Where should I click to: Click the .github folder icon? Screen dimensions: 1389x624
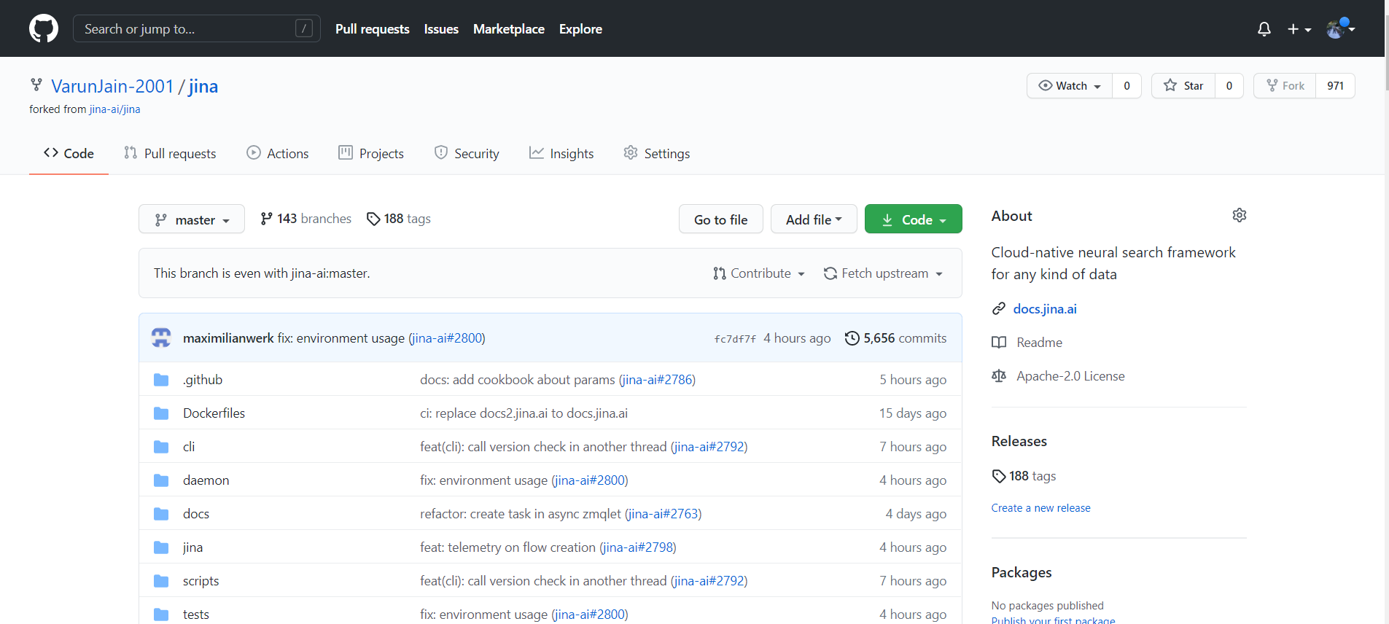pyautogui.click(x=161, y=380)
